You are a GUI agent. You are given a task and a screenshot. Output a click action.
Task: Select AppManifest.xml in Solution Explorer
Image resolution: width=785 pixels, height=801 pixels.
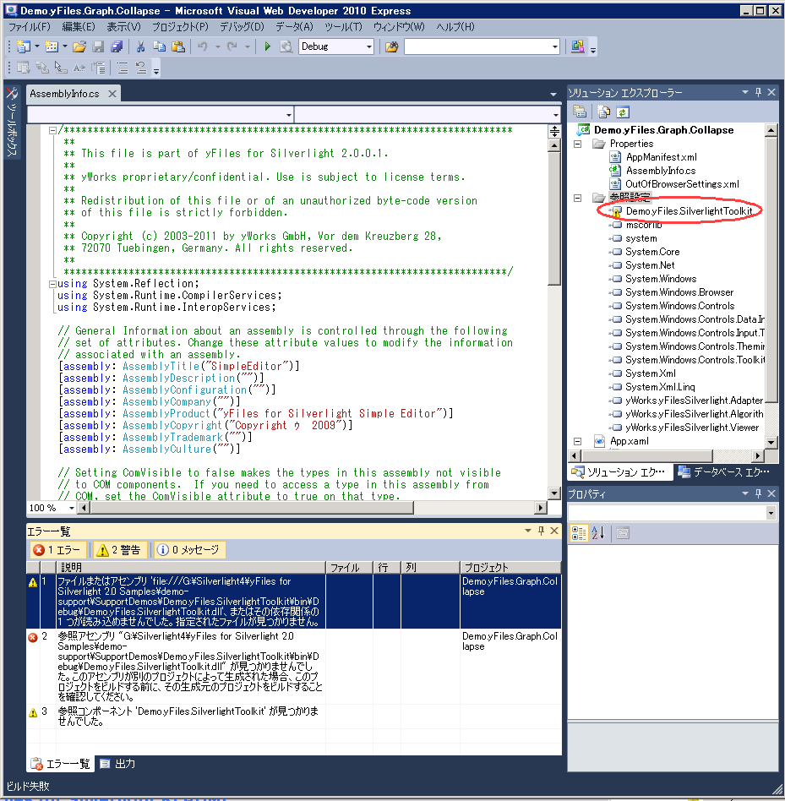(x=661, y=157)
